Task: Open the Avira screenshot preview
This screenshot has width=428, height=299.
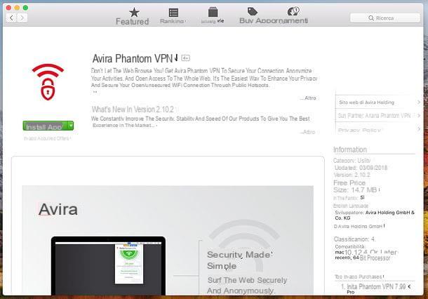Action: coord(168,240)
